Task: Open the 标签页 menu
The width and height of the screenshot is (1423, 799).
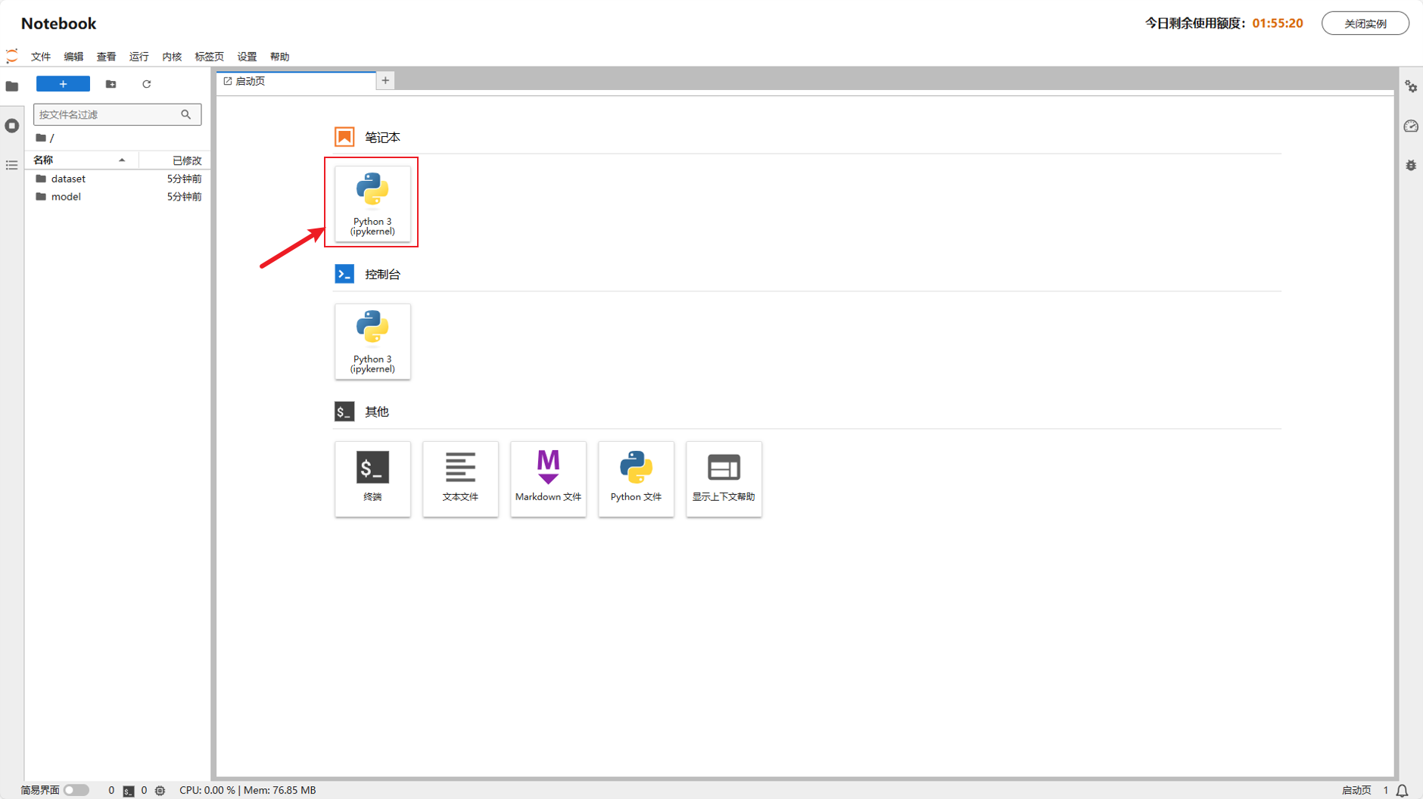Action: [209, 57]
